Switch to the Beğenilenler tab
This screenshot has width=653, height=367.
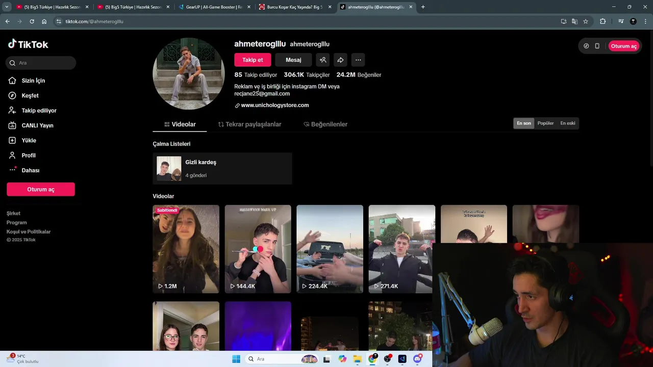325,124
